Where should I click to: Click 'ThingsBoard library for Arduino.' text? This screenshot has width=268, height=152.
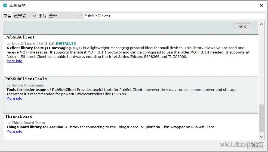35,127
